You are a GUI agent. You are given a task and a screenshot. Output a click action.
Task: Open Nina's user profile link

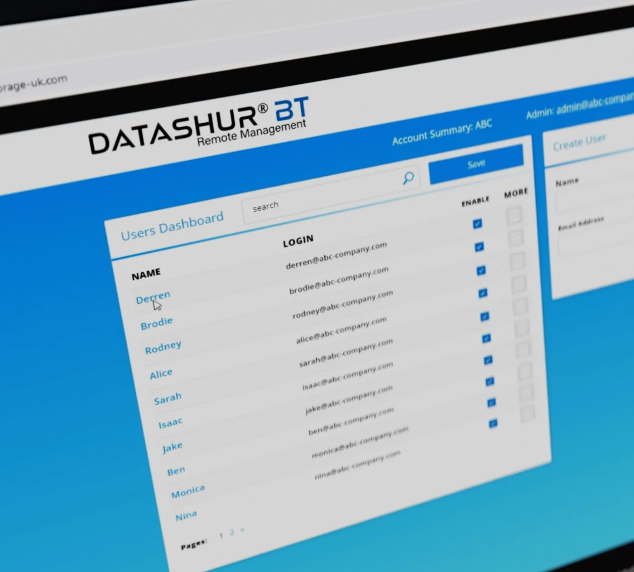coord(186,516)
